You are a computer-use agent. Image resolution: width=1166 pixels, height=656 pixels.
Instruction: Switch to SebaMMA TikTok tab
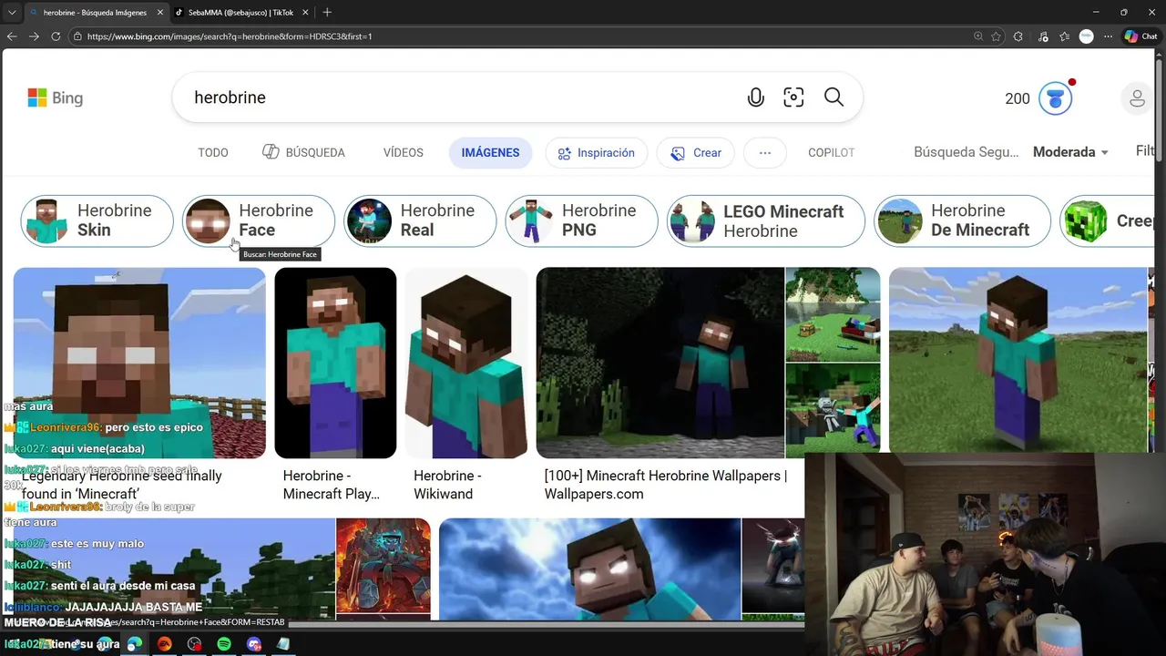241,13
